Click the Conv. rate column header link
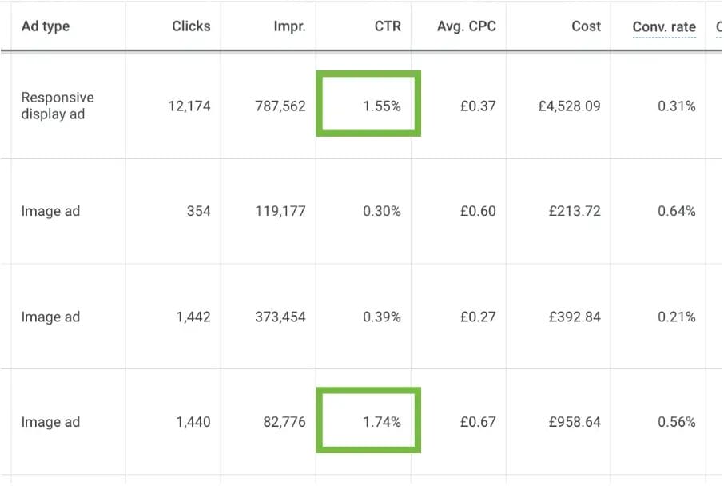This screenshot has height=486, width=724. [664, 26]
